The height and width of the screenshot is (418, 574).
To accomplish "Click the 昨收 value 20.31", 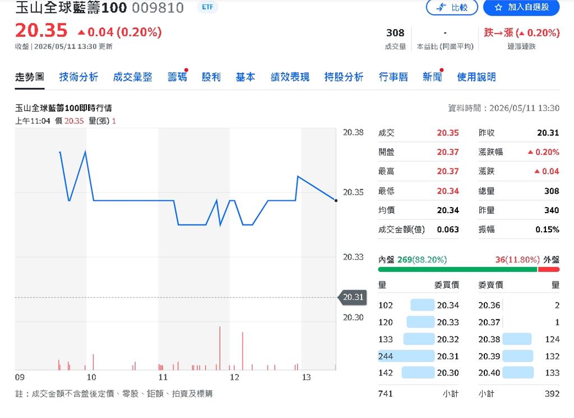I will coord(548,133).
